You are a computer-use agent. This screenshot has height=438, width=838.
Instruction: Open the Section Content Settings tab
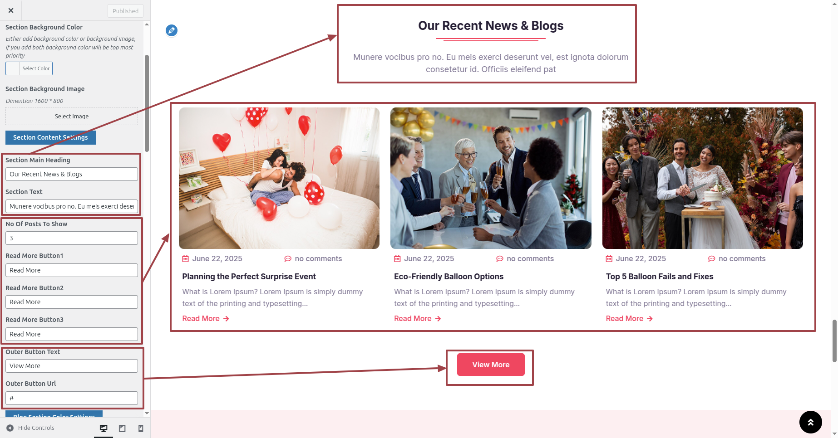(x=50, y=137)
